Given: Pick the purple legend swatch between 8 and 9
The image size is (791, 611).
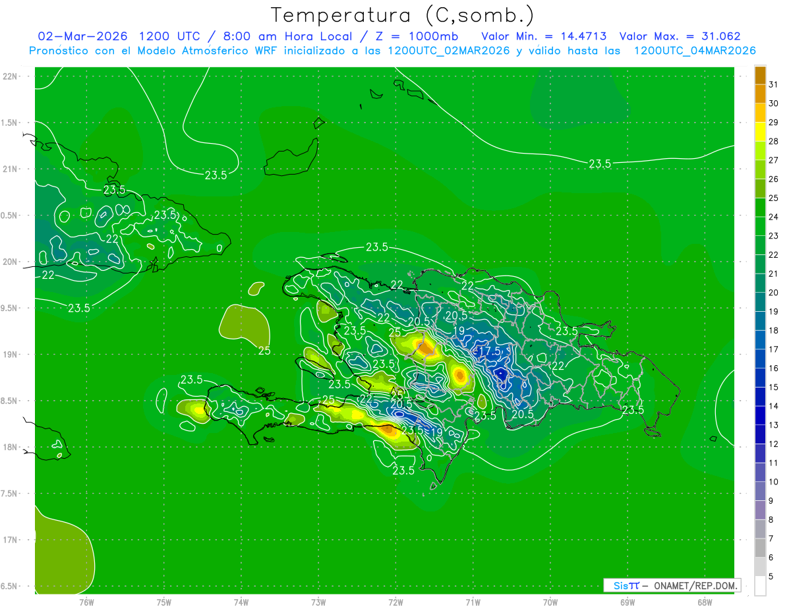Looking at the screenshot, I should pyautogui.click(x=760, y=511).
